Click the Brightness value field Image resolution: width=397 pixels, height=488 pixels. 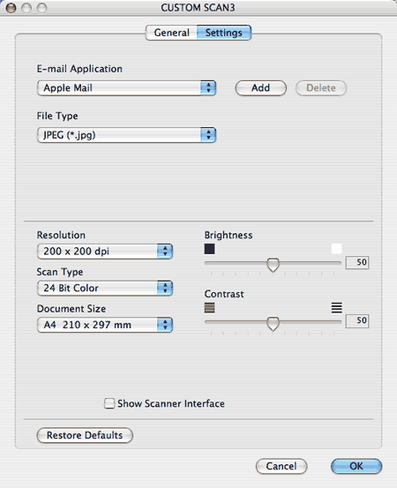tap(357, 262)
